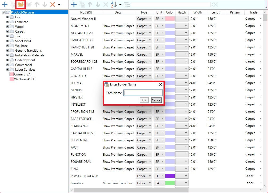Clear the search box with its X

tap(215, 4)
